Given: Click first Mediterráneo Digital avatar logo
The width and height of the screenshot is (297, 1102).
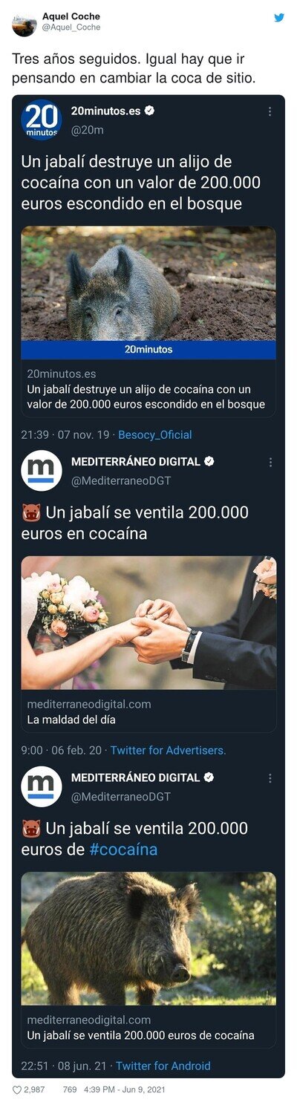Looking at the screenshot, I should (x=42, y=470).
